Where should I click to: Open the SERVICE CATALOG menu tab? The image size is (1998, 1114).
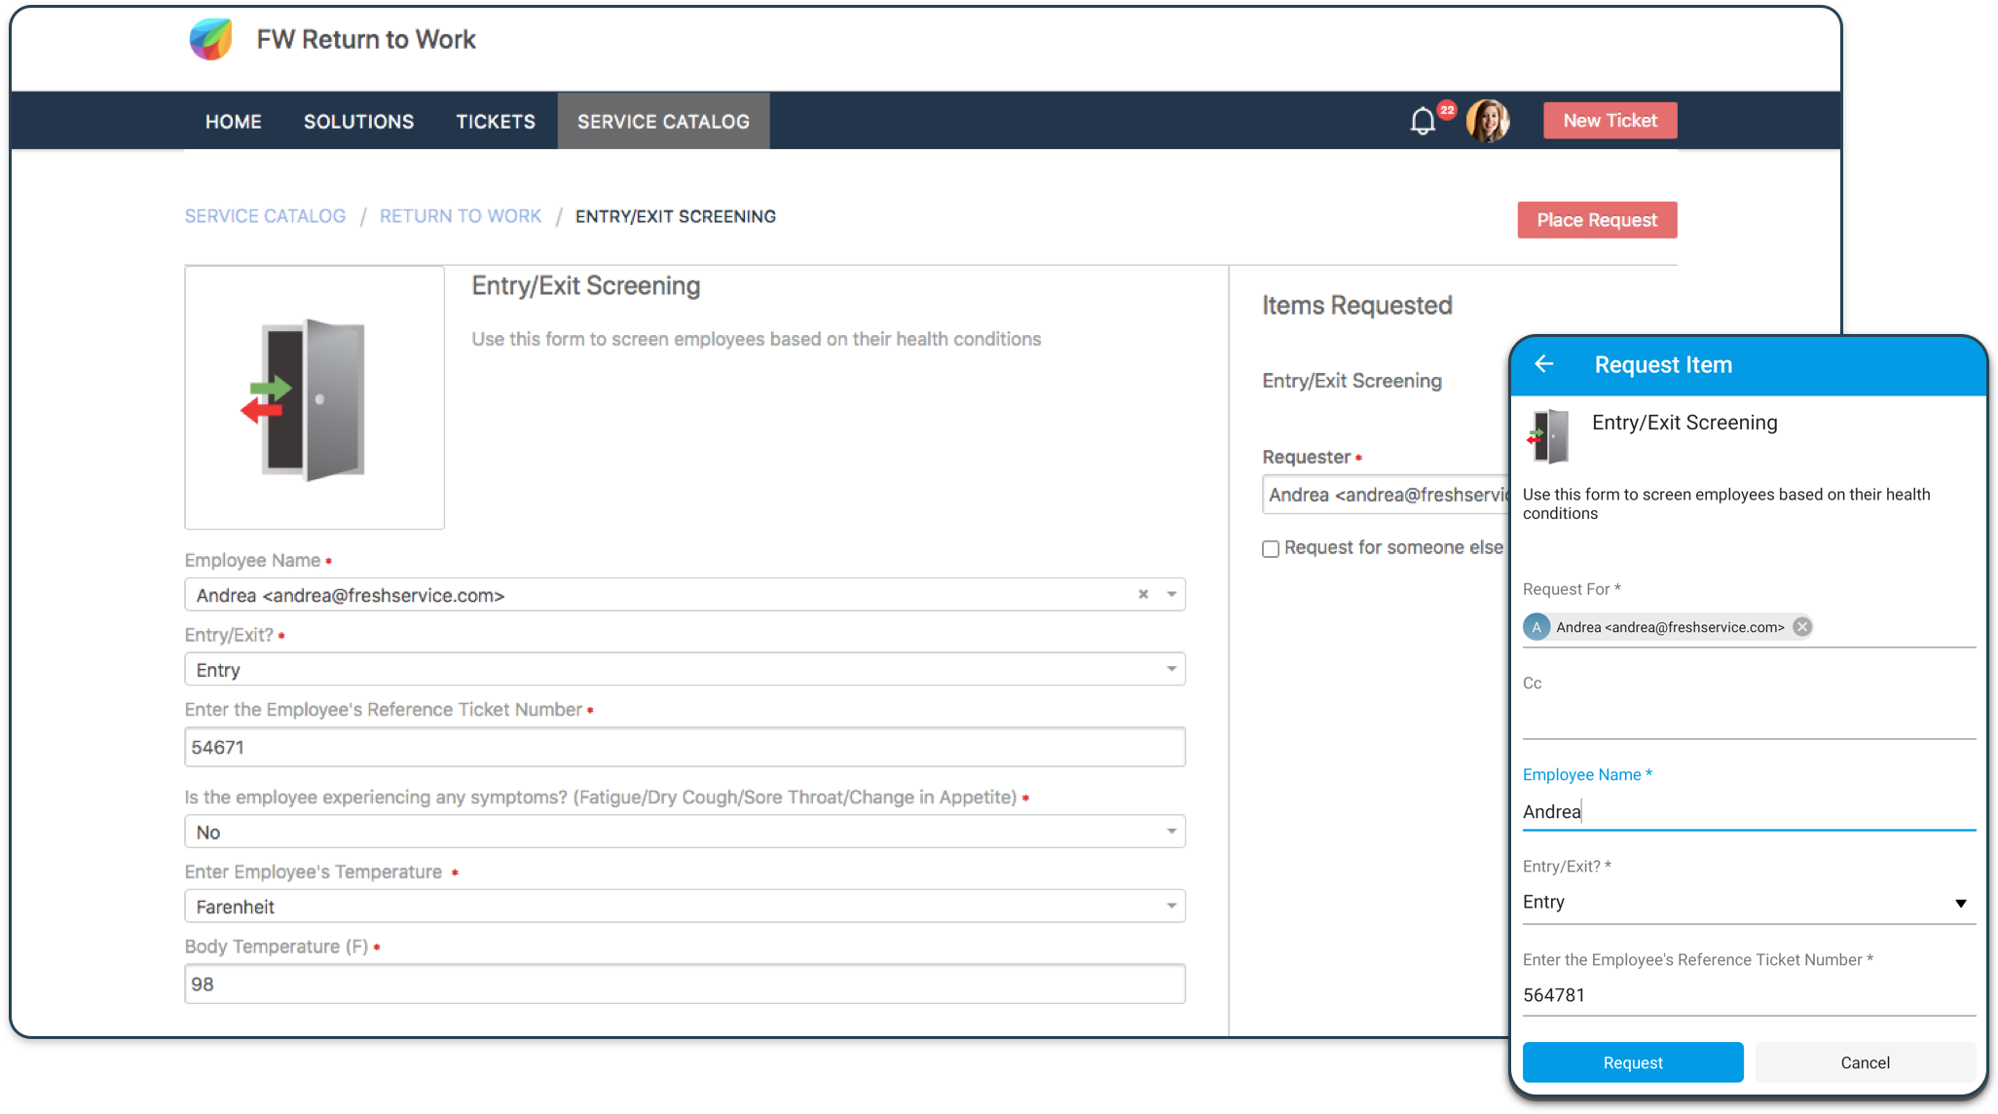(664, 121)
